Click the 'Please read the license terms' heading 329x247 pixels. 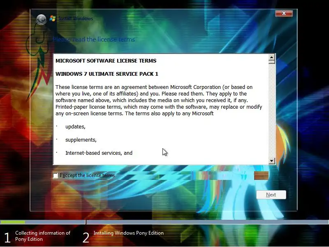click(94, 39)
